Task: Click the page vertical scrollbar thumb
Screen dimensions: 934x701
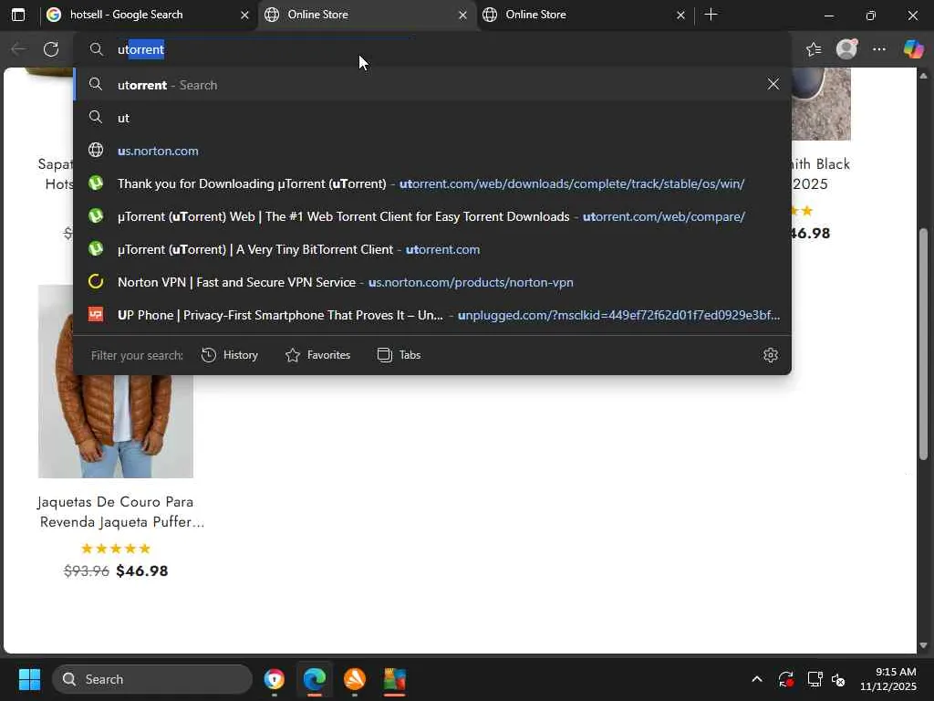Action: [x=923, y=343]
